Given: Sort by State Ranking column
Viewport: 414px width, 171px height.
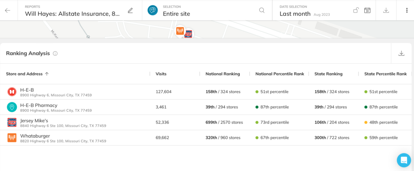Looking at the screenshot, I should tap(328, 74).
